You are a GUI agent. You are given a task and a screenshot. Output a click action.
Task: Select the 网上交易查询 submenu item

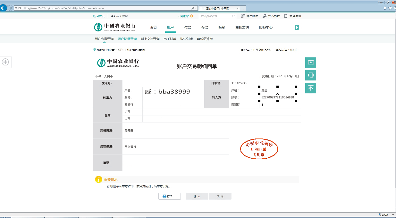coord(150,39)
